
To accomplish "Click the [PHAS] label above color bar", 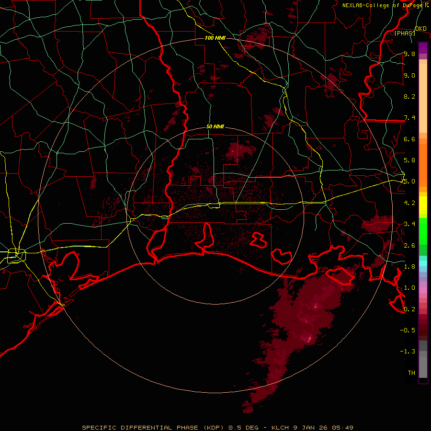I will (405, 33).
